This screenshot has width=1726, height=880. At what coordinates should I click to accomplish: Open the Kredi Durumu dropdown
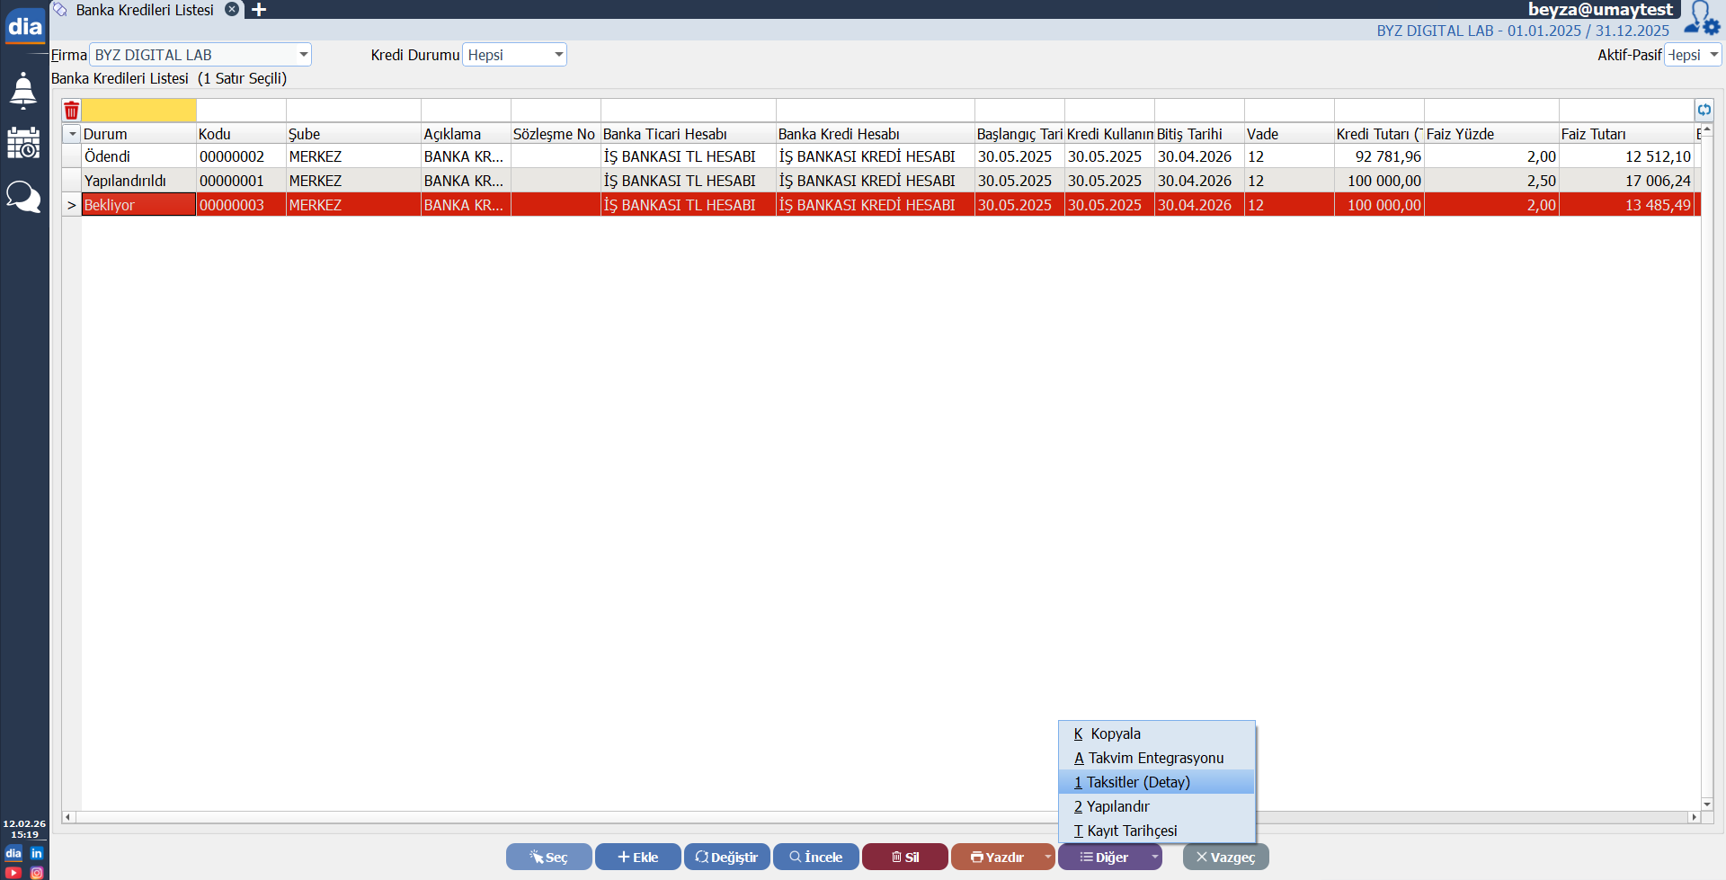pyautogui.click(x=558, y=55)
